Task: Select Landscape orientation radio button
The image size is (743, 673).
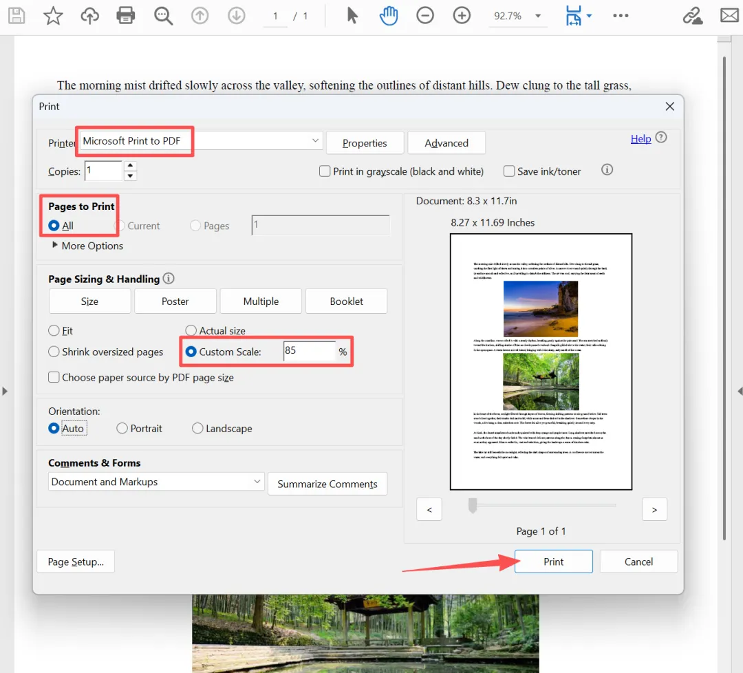Action: (x=197, y=429)
